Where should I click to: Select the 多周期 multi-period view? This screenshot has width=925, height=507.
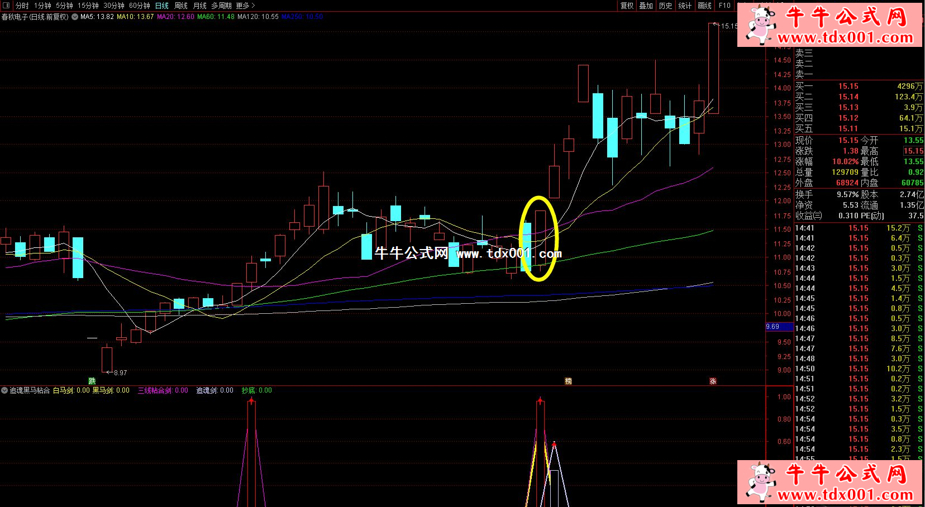pyautogui.click(x=221, y=6)
